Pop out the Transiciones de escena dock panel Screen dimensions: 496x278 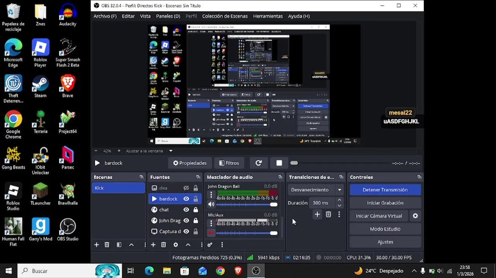tap(341, 177)
